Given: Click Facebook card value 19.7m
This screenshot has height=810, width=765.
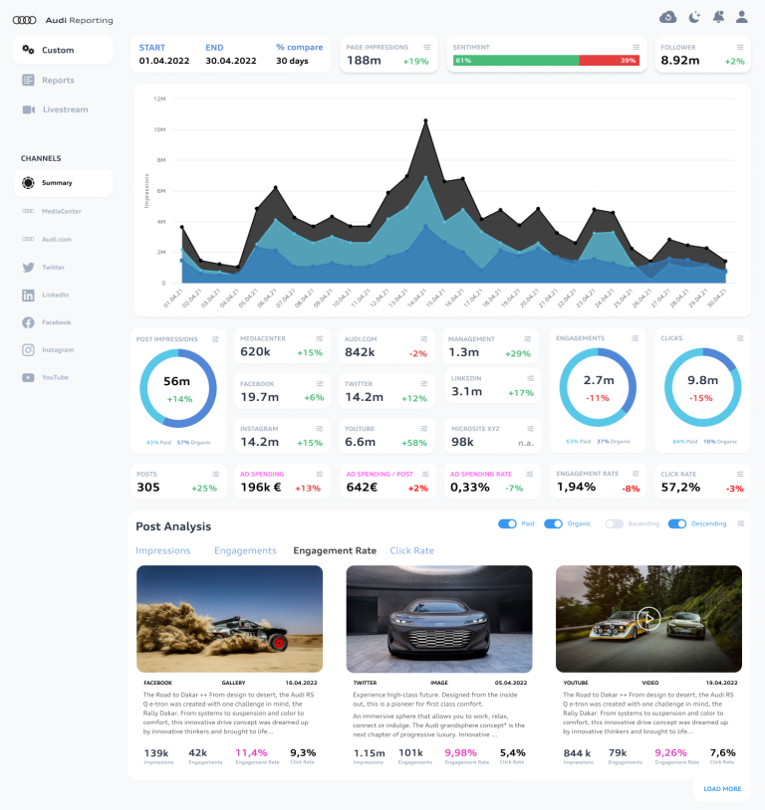Looking at the screenshot, I should pos(260,397).
